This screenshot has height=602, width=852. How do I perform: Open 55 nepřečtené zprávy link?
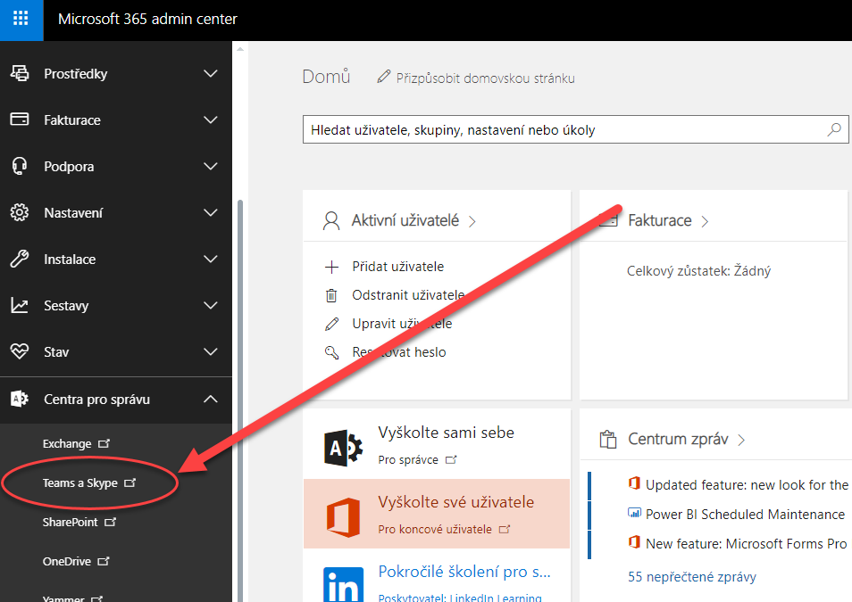692,576
